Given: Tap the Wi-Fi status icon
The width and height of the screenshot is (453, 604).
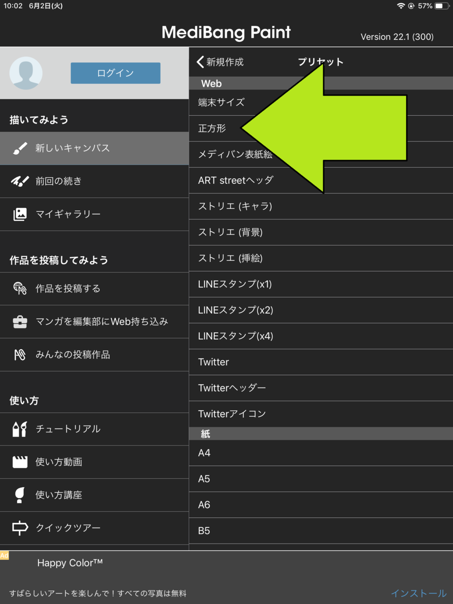Looking at the screenshot, I should tap(401, 6).
